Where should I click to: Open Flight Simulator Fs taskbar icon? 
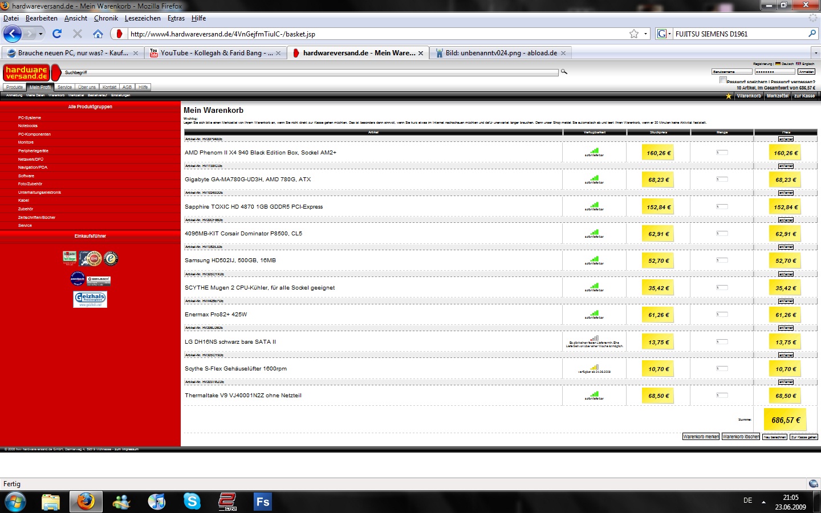(x=262, y=502)
